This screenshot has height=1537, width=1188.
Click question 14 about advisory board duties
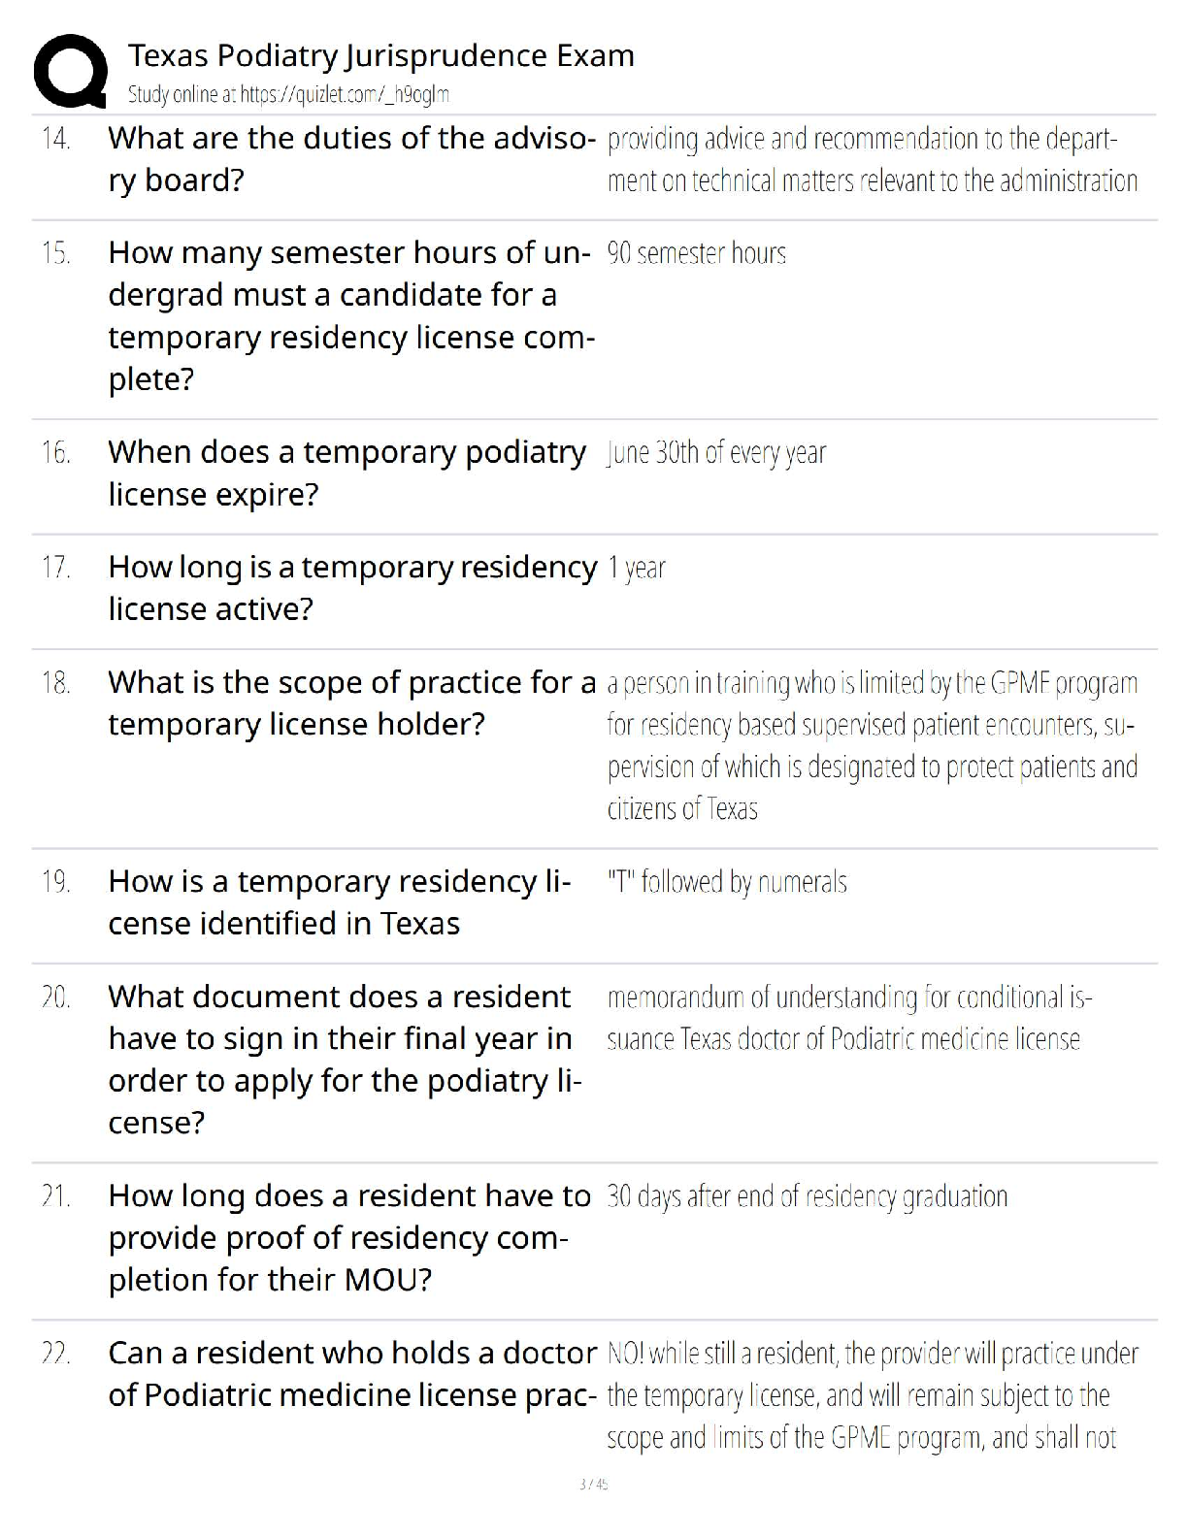click(352, 159)
